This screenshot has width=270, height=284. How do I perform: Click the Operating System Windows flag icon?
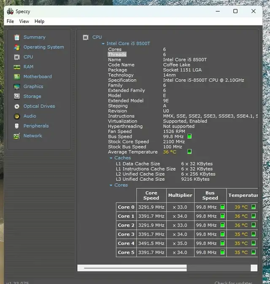[x=17, y=47]
